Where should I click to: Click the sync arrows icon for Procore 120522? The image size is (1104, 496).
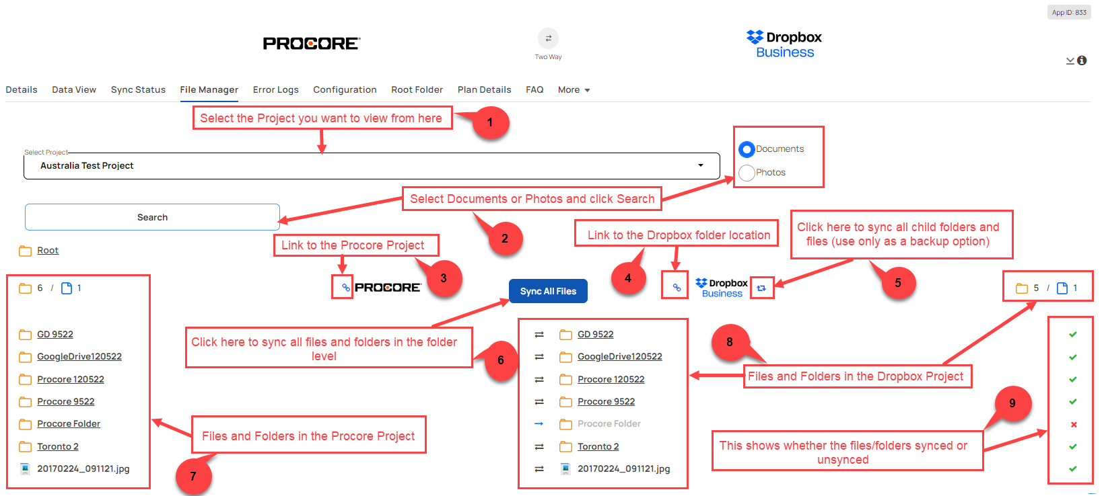[x=539, y=380]
